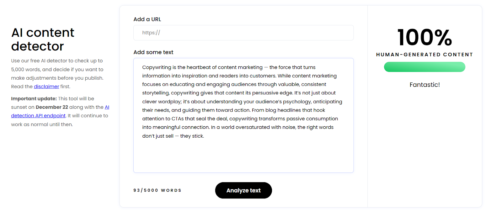Click the Analyze text button
The height and width of the screenshot is (211, 502).
(x=243, y=190)
